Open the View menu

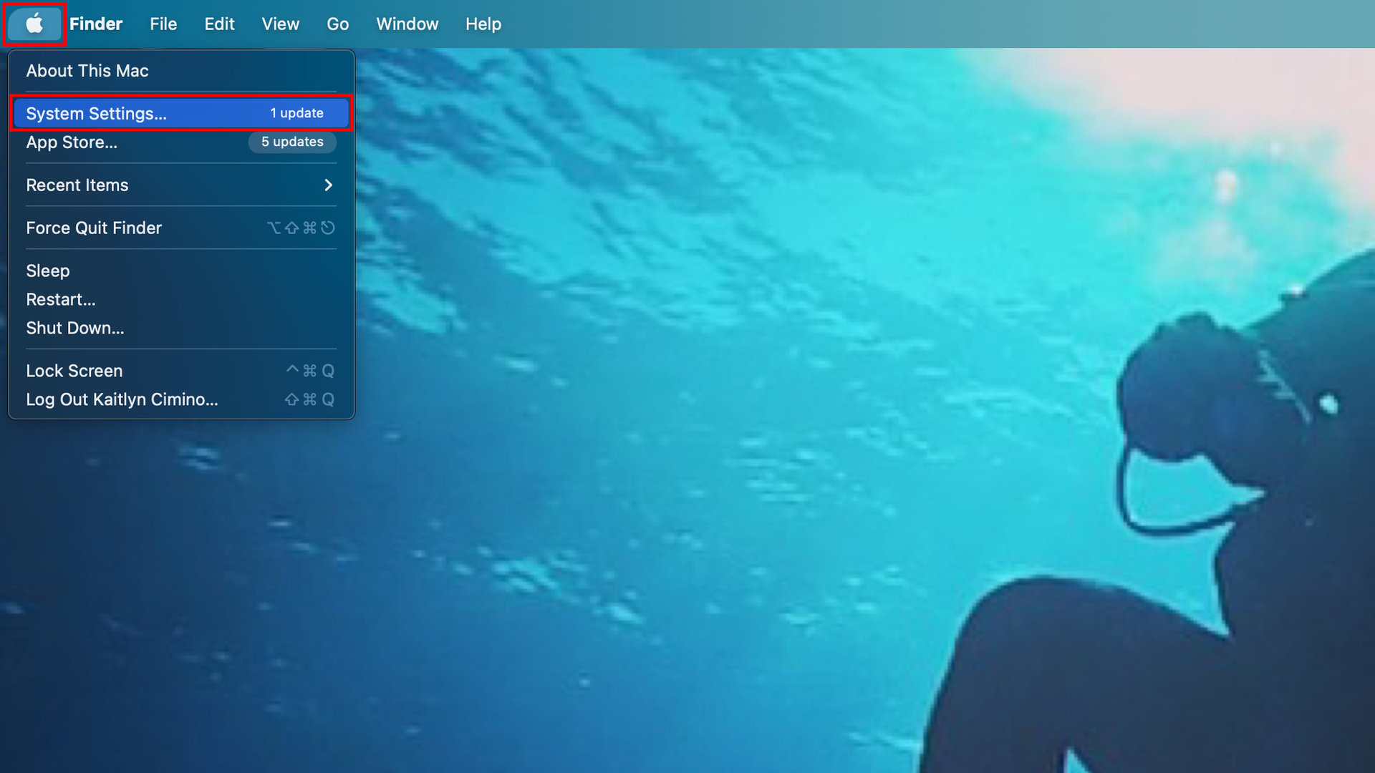point(280,24)
